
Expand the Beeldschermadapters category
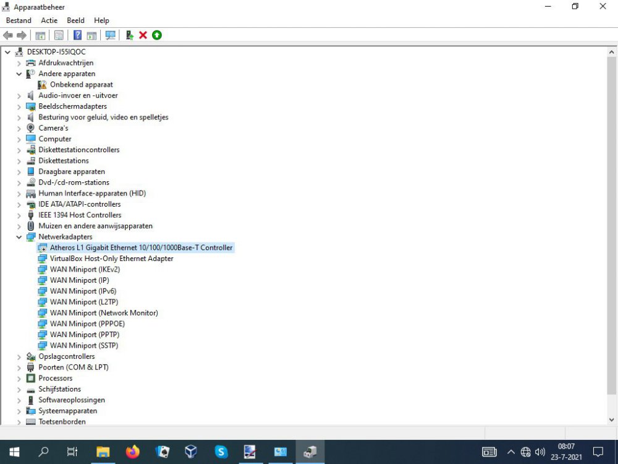tap(19, 106)
